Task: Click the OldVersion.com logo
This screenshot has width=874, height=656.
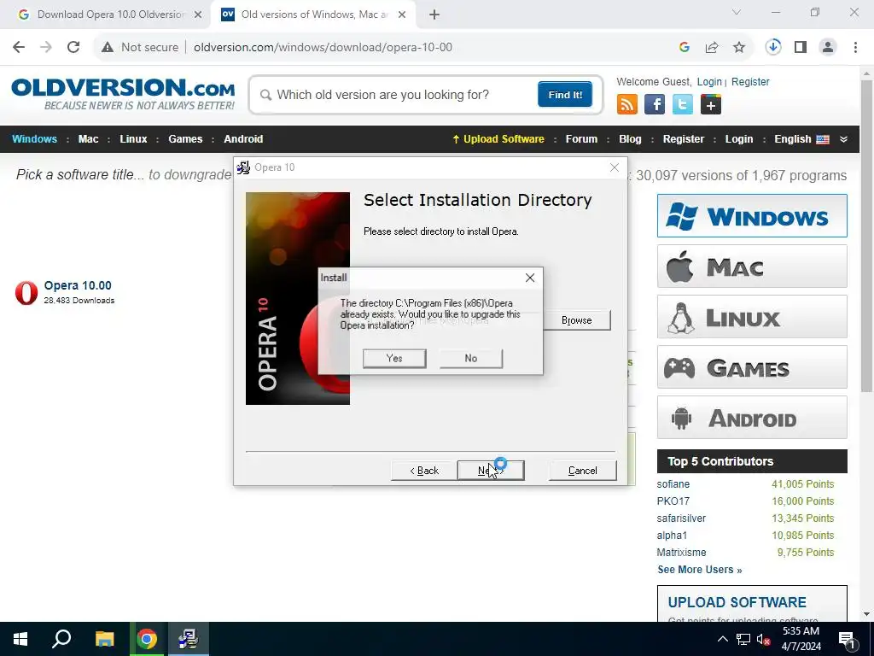Action: pos(123,94)
